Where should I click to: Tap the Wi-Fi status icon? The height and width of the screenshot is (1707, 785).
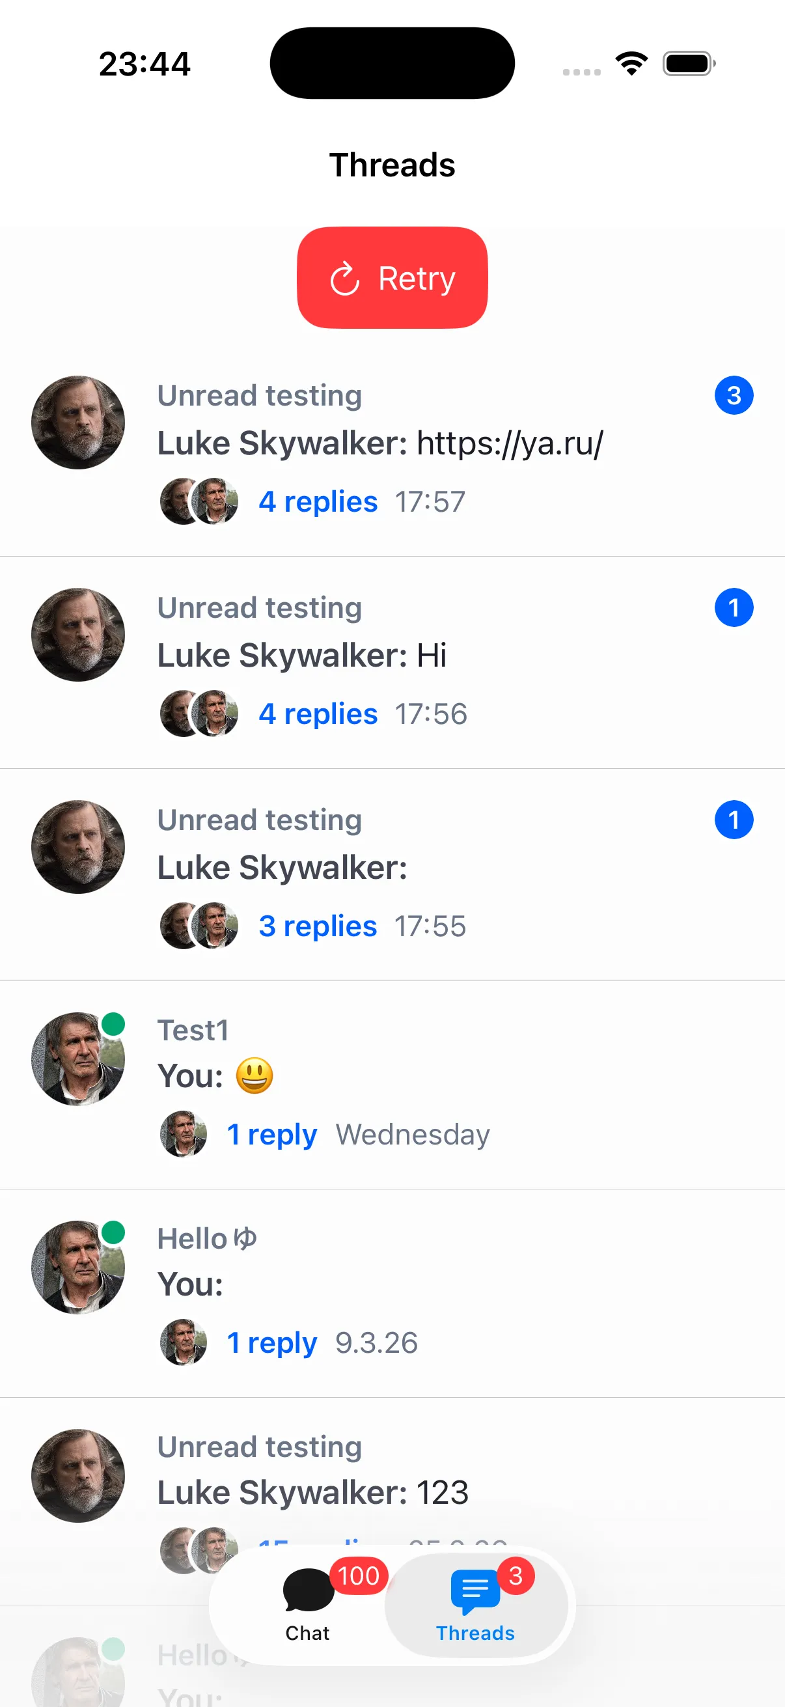coord(631,64)
